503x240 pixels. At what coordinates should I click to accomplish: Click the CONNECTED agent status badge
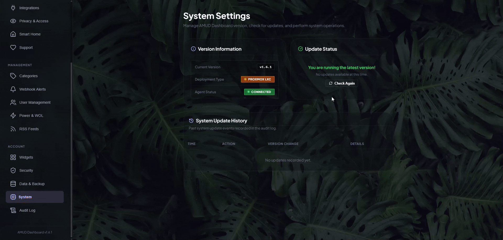click(259, 92)
